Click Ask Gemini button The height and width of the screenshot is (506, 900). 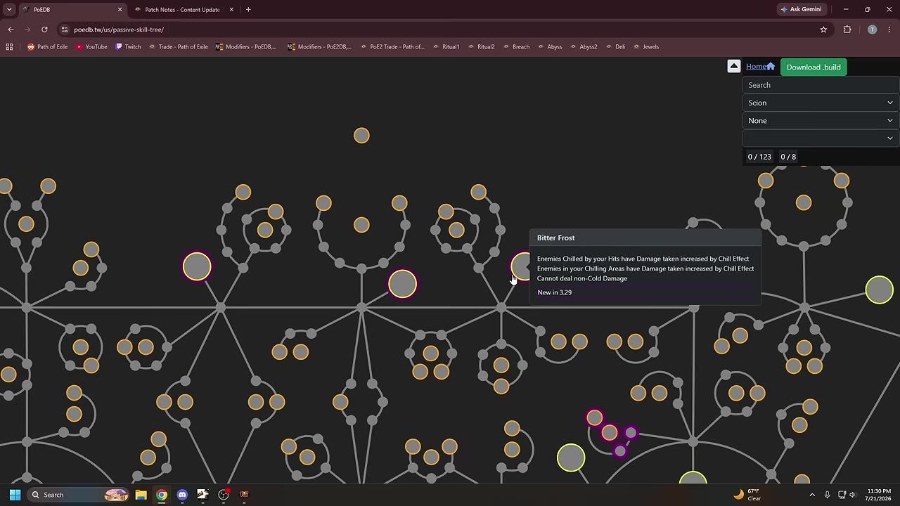coord(801,10)
